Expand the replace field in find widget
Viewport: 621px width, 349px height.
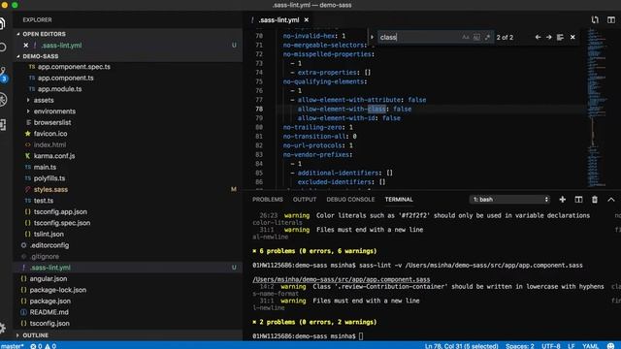[372, 37]
